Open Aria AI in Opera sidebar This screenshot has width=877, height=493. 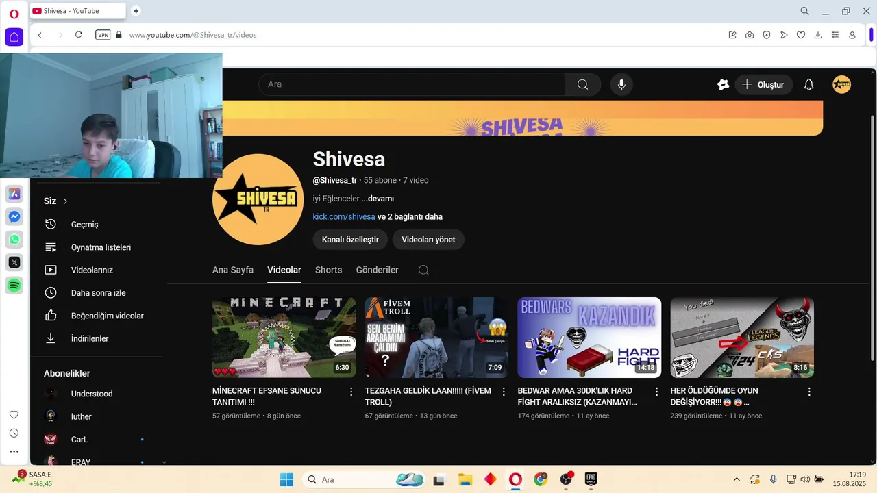(x=14, y=194)
